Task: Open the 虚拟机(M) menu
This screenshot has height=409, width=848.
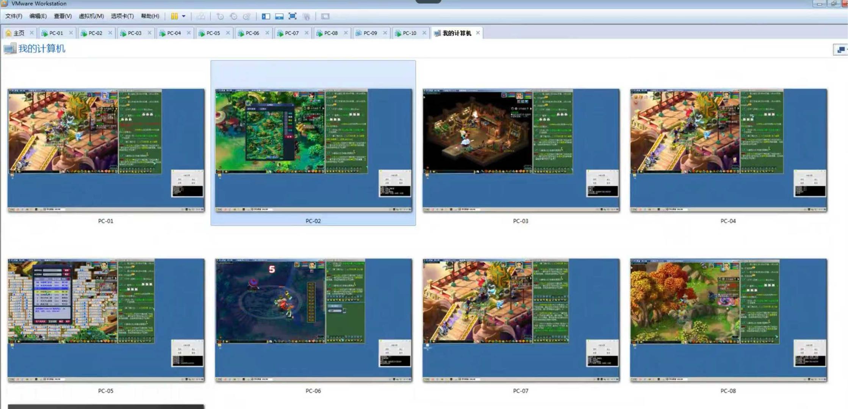Action: click(x=91, y=16)
